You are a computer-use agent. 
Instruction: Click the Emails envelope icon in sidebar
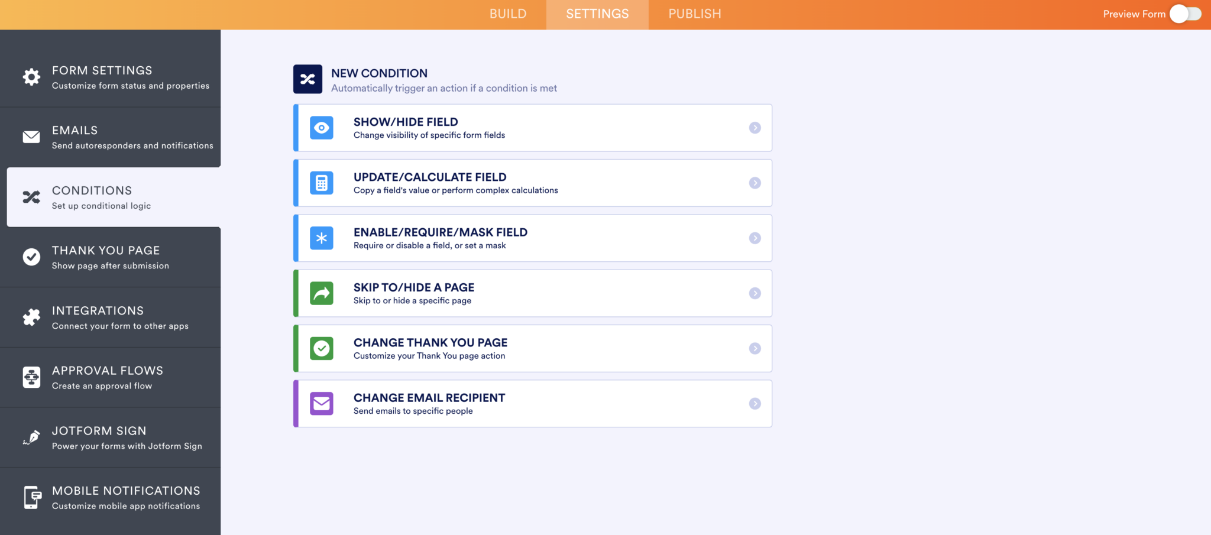click(31, 137)
